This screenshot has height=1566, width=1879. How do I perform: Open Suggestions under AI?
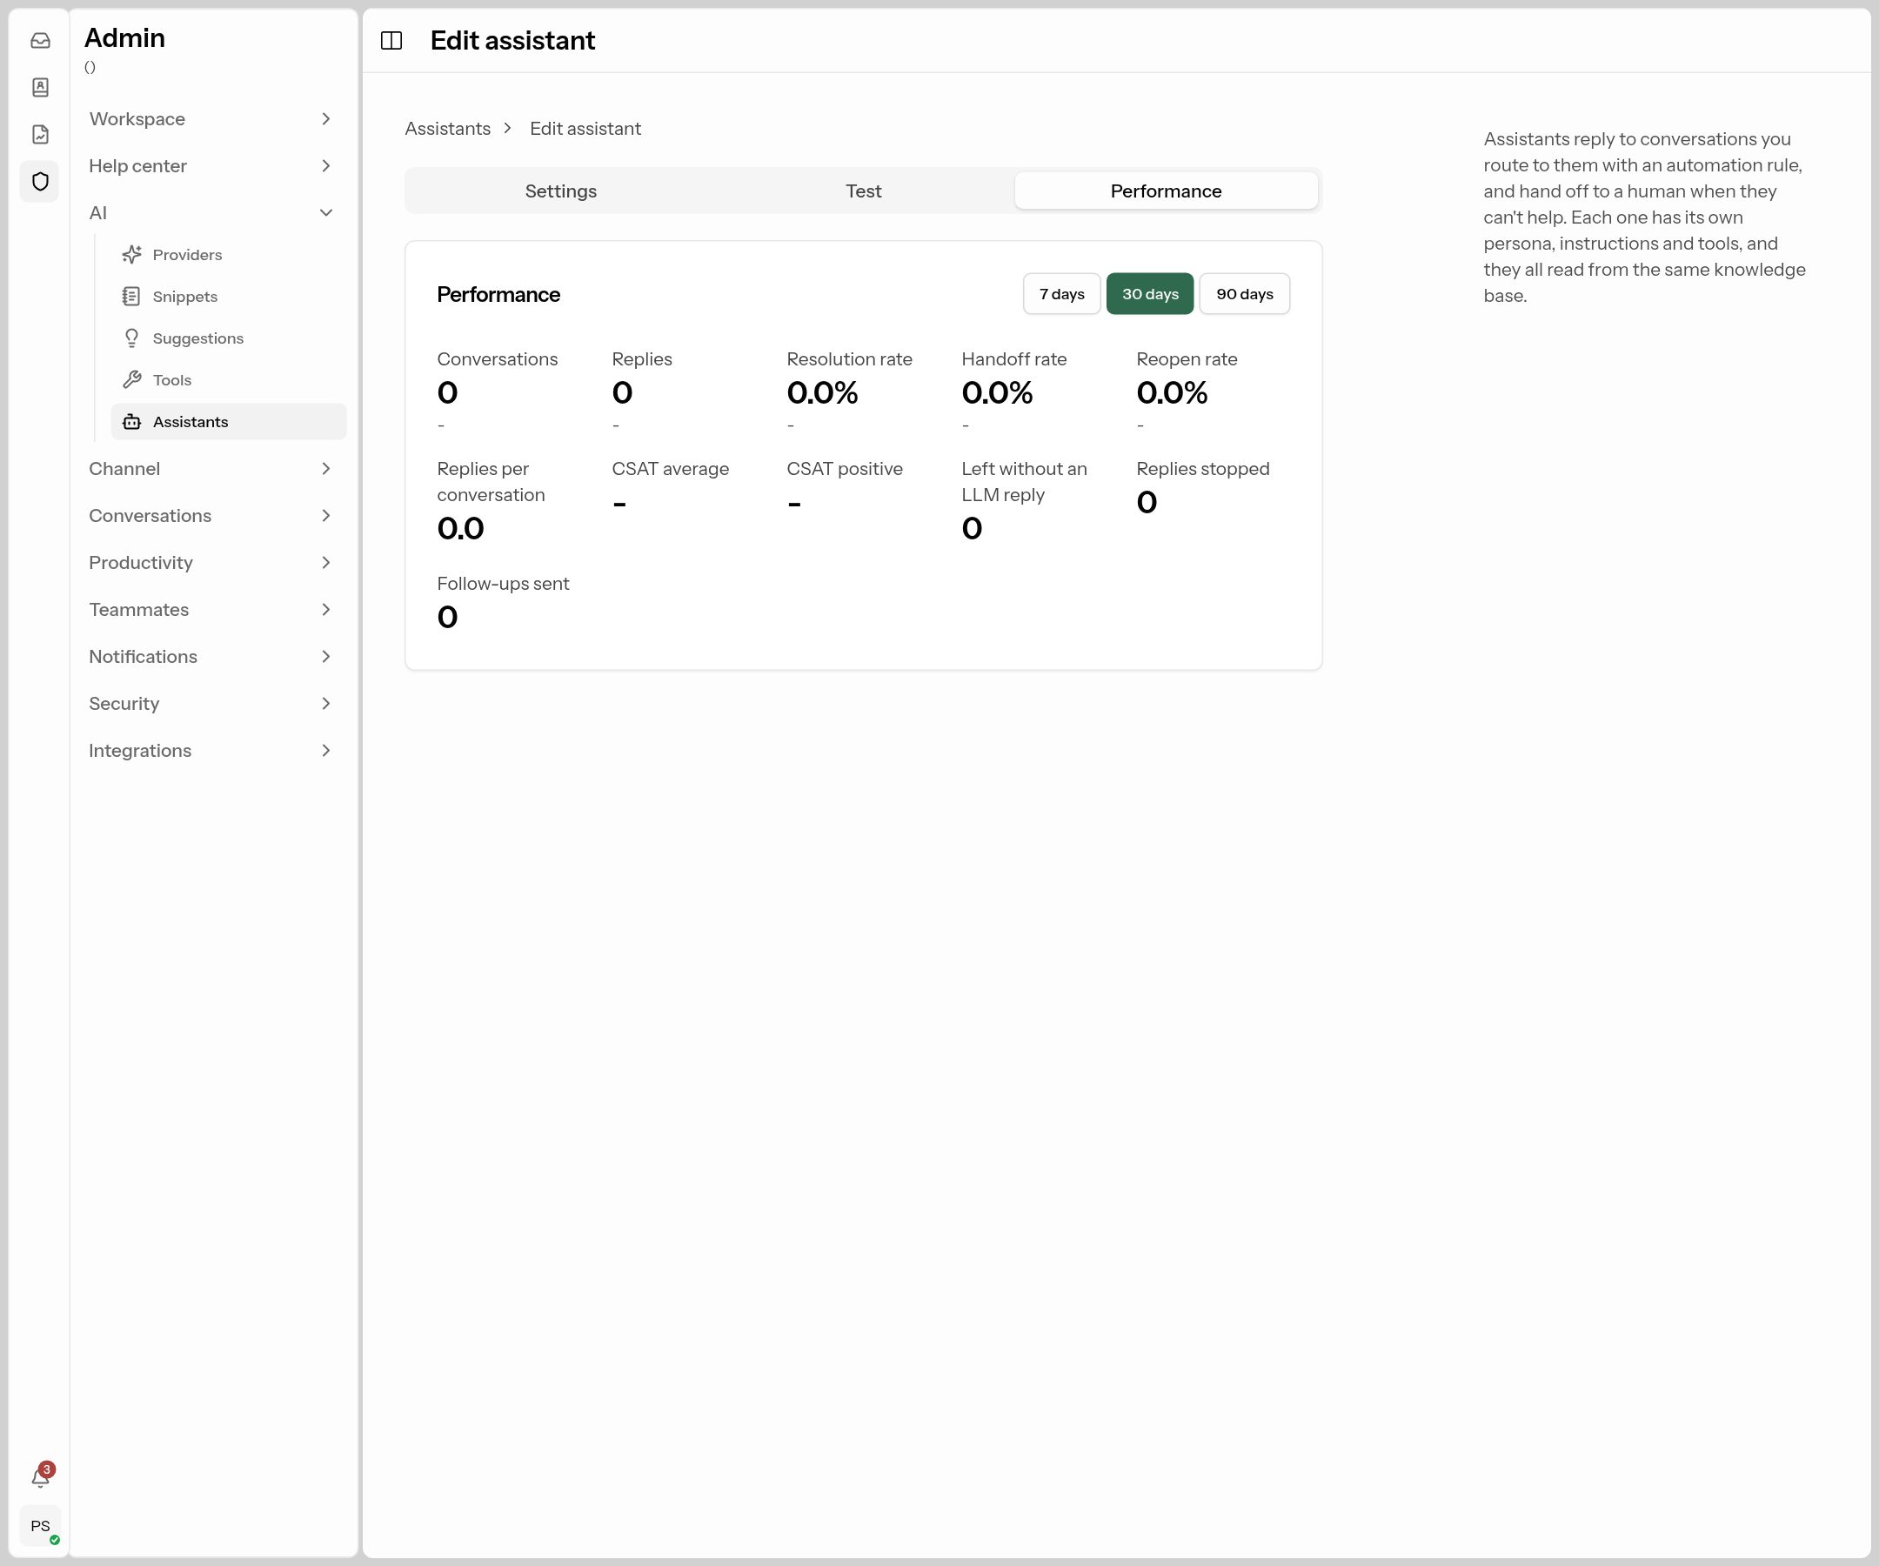pos(228,338)
